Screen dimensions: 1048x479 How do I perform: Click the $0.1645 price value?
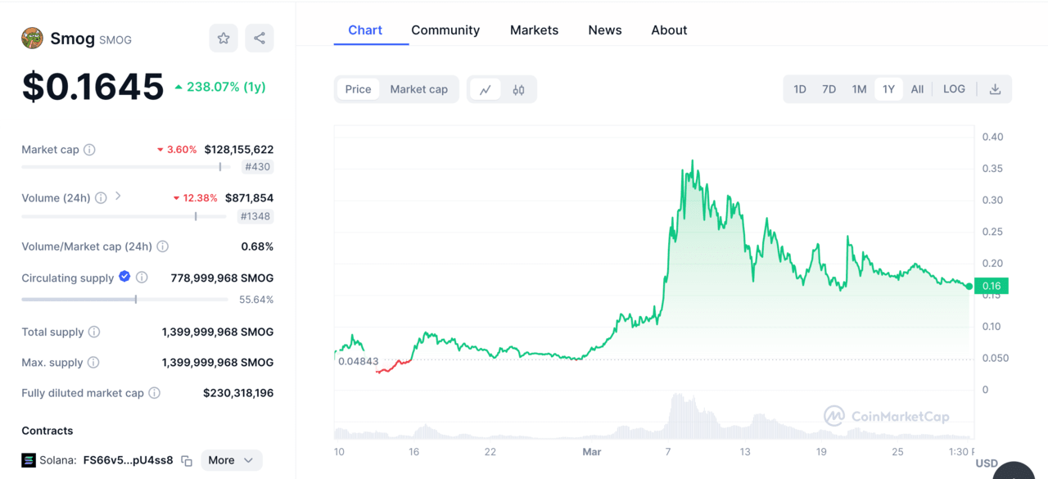click(93, 87)
